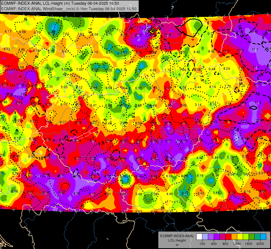Viewport: 271px width, 249px height.
Task: Click the 5.03 wind shear value
Action: pos(50,69)
